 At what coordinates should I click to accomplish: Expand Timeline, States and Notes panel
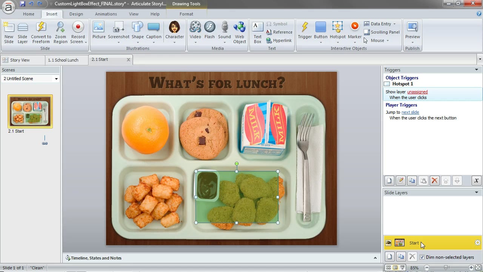coord(375,258)
